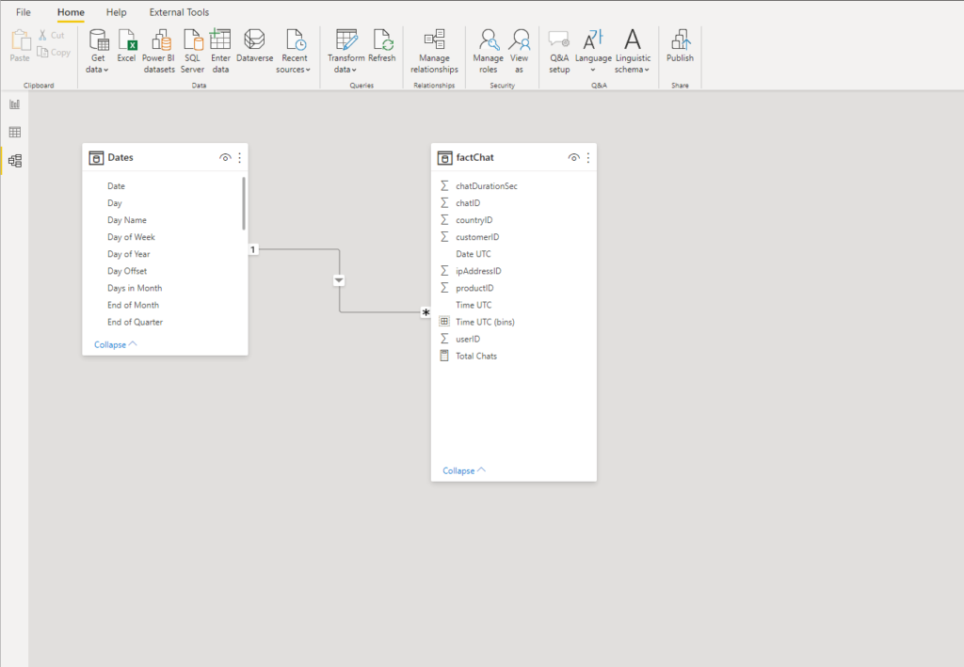Select the Home ribbon tab
Screen dimensions: 964x667
point(71,12)
